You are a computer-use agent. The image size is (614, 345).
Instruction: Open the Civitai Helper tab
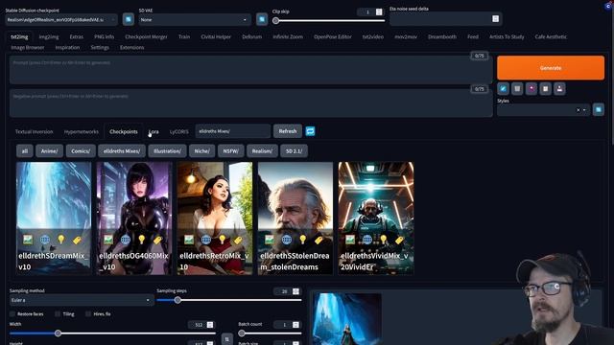216,36
